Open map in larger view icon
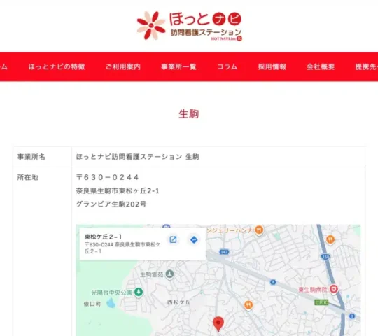Viewport: 378px width, 336px height. pyautogui.click(x=173, y=239)
